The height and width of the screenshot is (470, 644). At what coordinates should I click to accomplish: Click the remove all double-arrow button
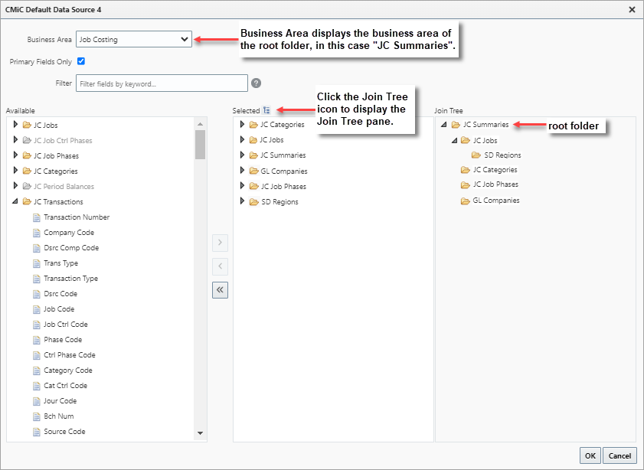220,290
